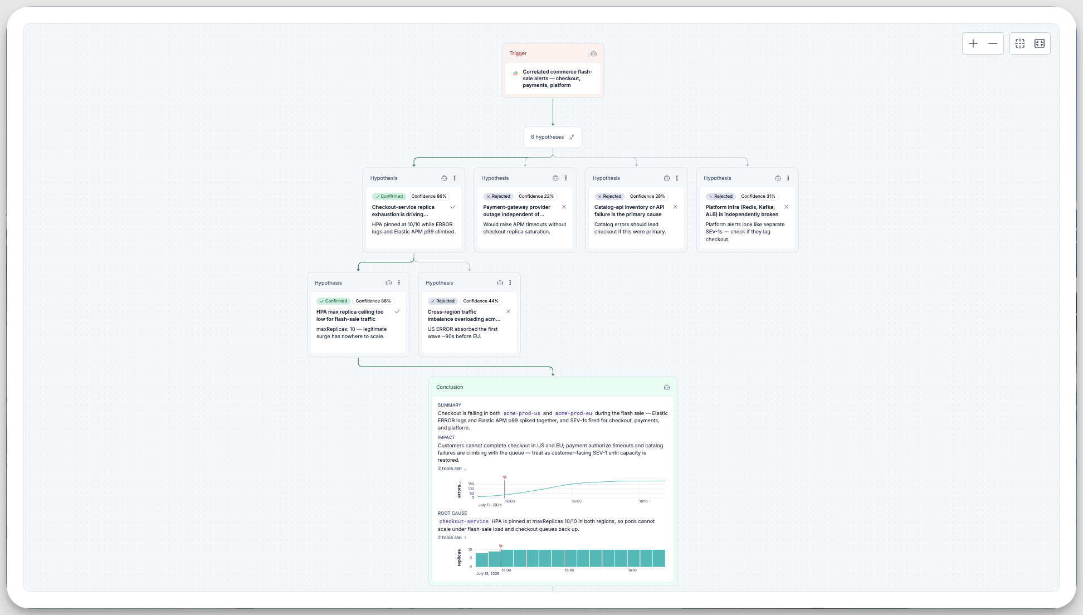Open three-dot menu on Cross-region traffic hypothesis
The height and width of the screenshot is (615, 1083).
[510, 283]
